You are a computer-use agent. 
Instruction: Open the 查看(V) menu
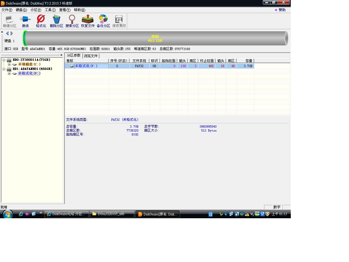pyautogui.click(x=65, y=10)
